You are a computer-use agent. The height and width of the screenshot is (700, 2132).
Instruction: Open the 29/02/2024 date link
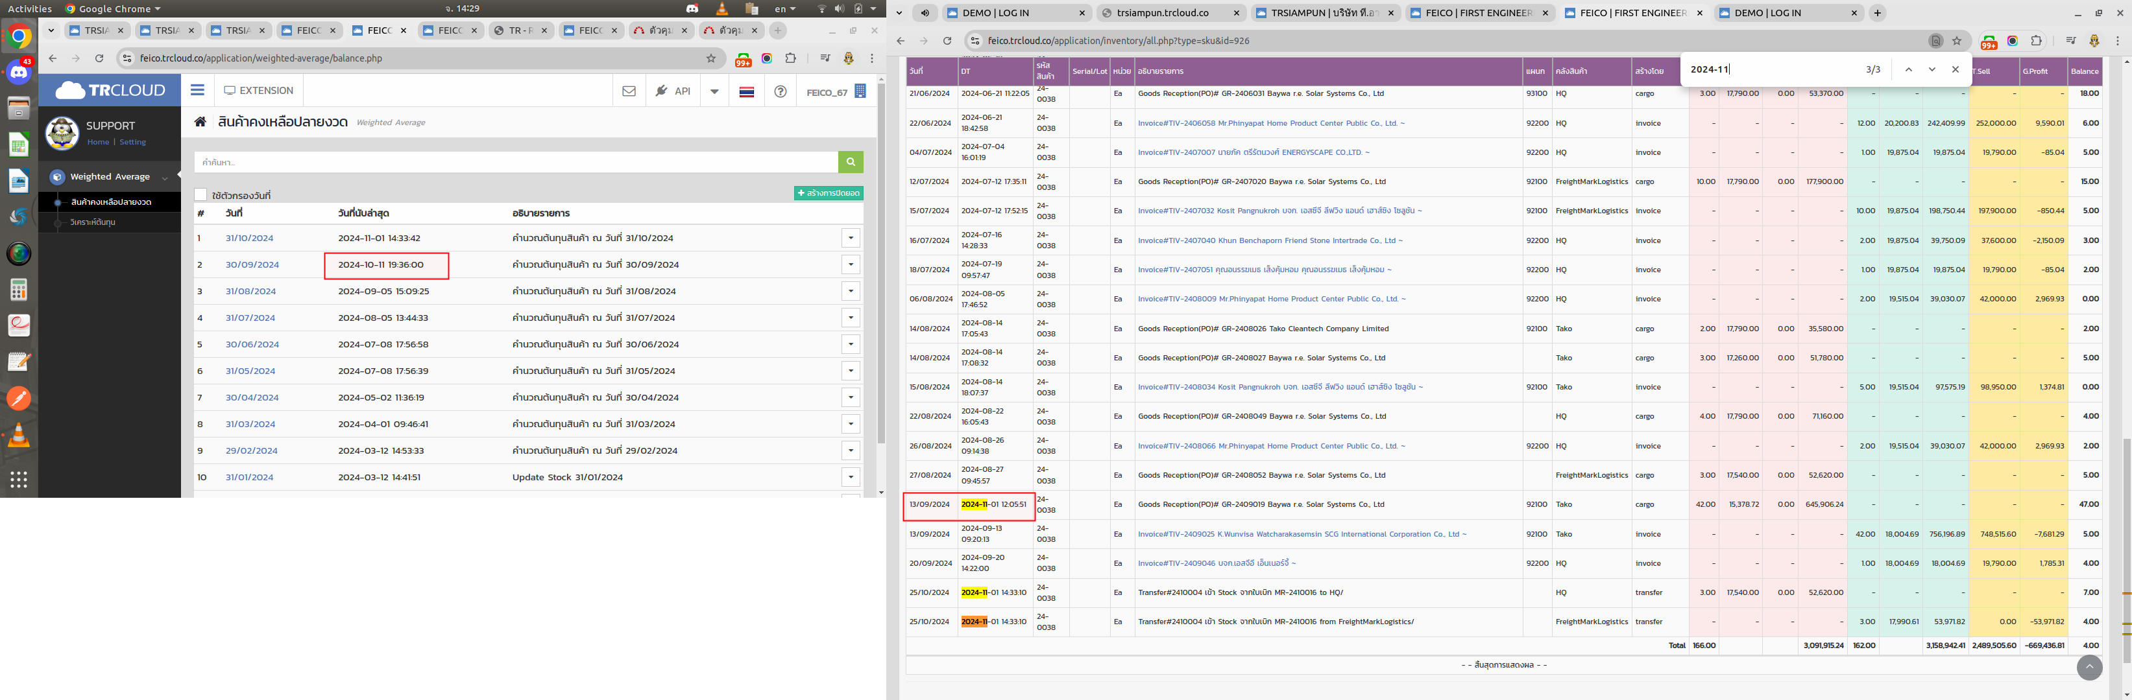point(252,450)
